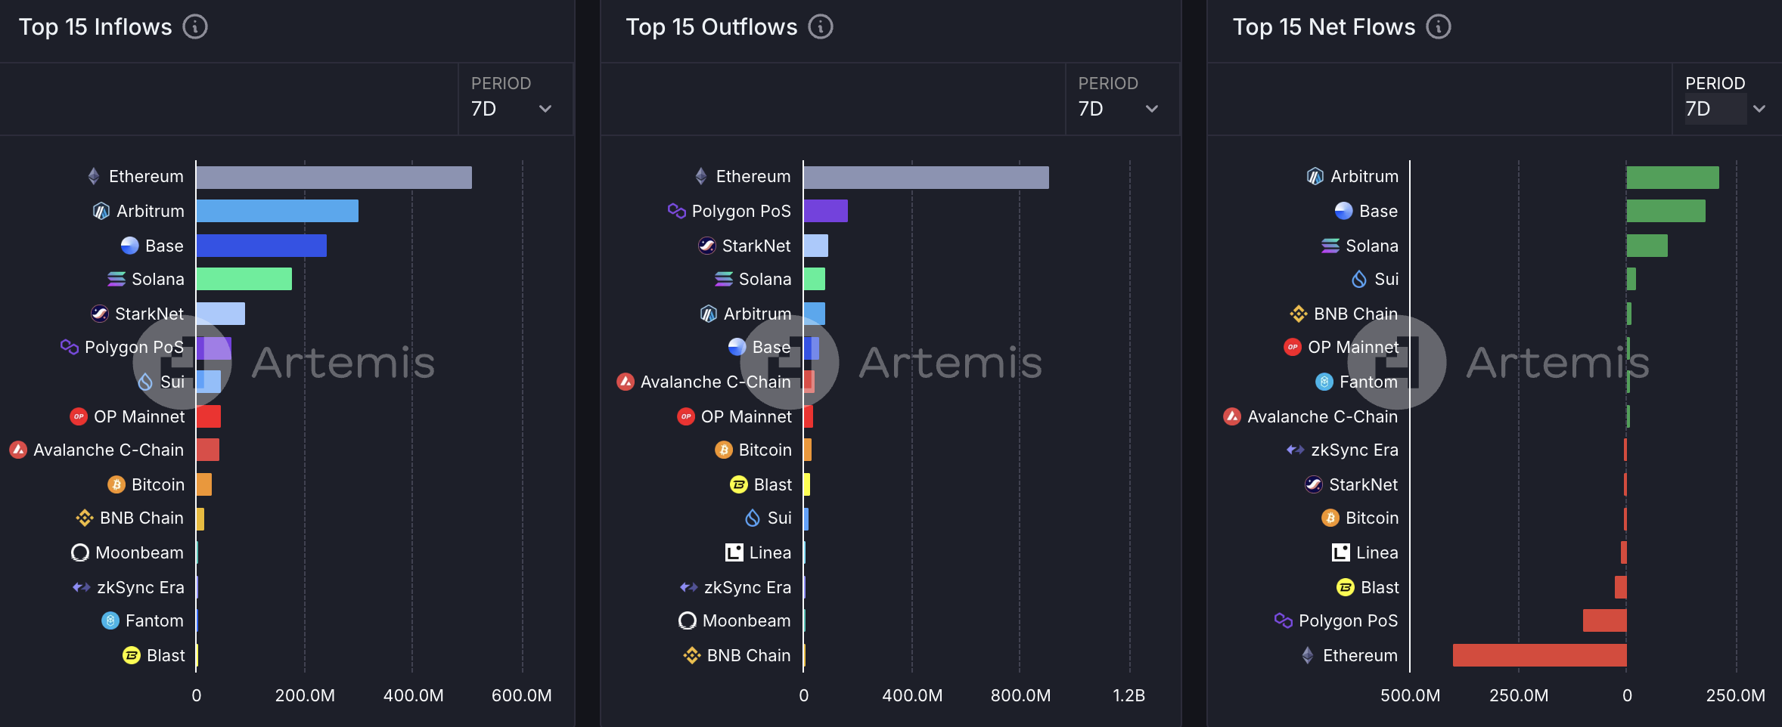Click the zkSync Era logo in Net Flows

point(1295,450)
